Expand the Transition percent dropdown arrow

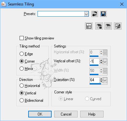tap(105, 80)
